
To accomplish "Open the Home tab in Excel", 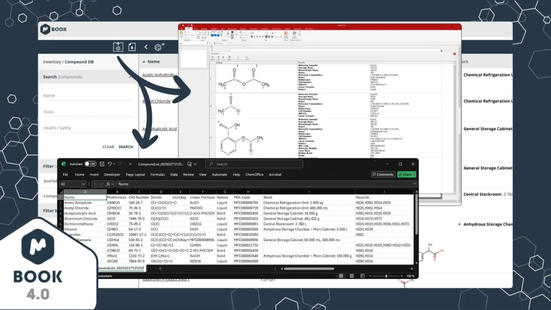I will click(79, 175).
